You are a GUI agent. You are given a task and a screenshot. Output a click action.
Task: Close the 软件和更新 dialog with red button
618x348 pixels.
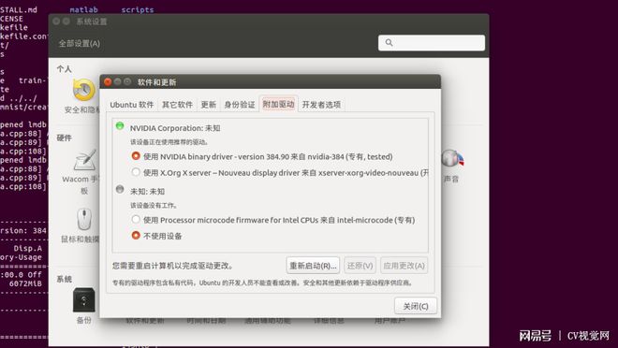point(108,82)
